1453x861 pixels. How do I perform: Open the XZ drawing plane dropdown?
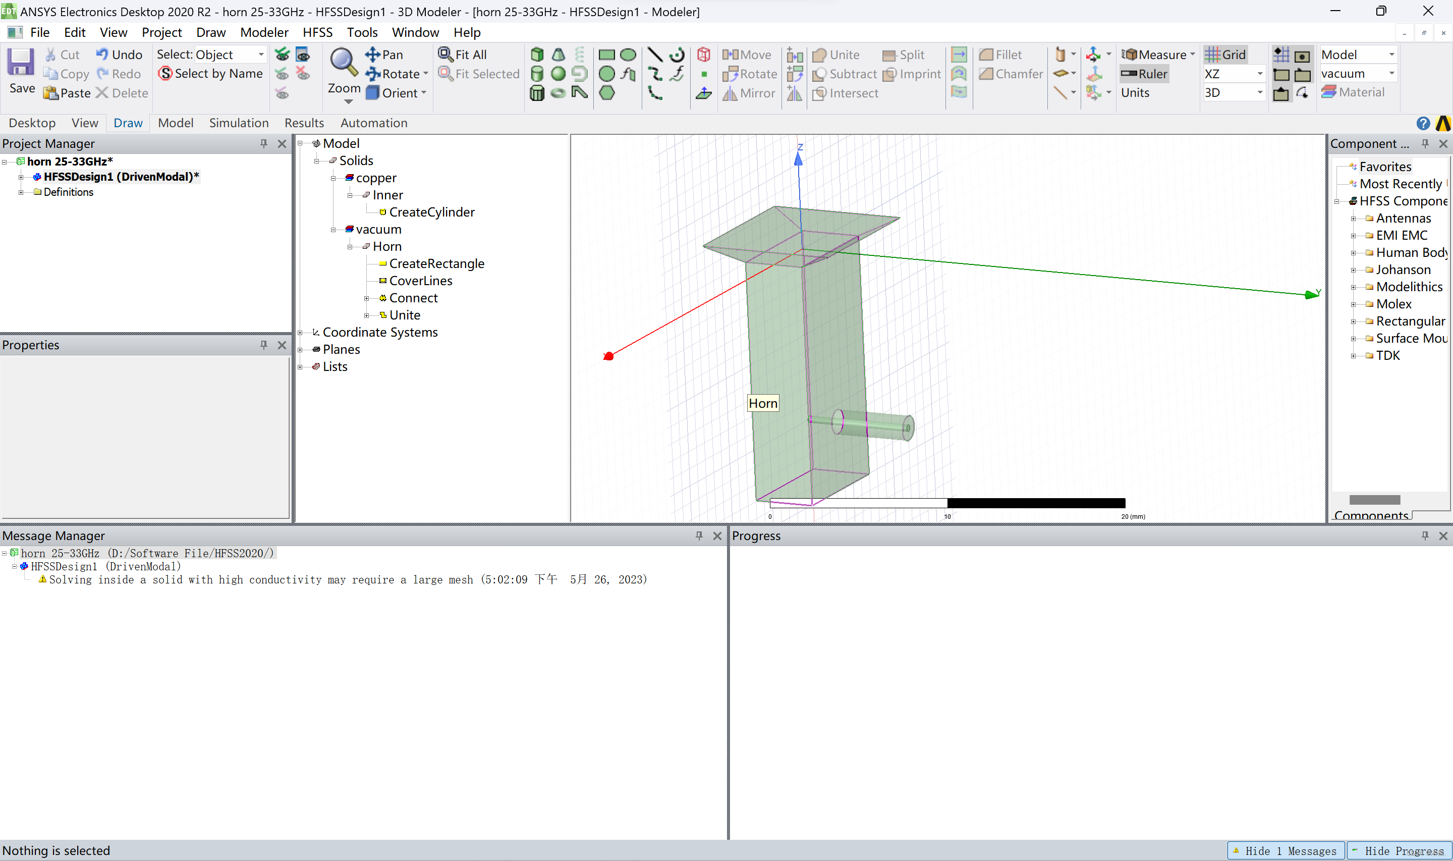coord(1259,74)
